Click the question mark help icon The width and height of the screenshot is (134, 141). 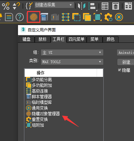tap(20, 17)
